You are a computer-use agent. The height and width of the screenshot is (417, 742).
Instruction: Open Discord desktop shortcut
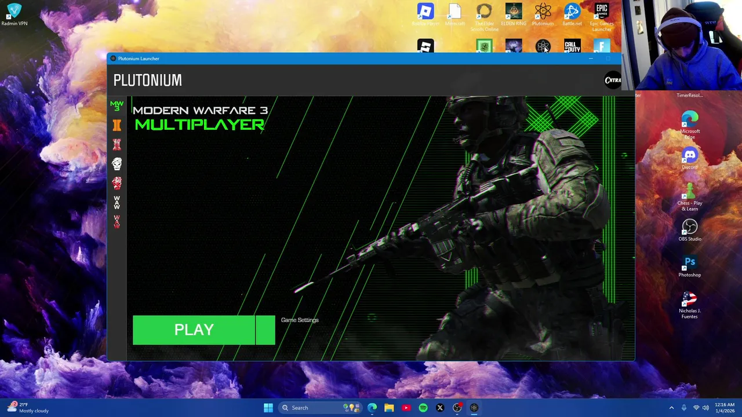pyautogui.click(x=690, y=159)
